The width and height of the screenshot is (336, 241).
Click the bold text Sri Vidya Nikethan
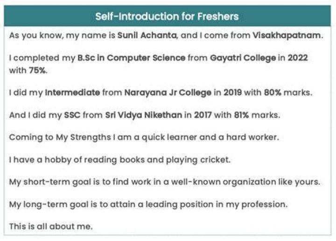coord(144,115)
